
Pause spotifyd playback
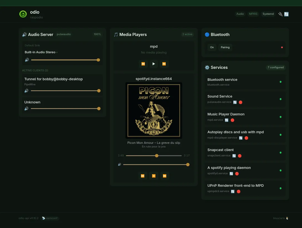(154, 176)
